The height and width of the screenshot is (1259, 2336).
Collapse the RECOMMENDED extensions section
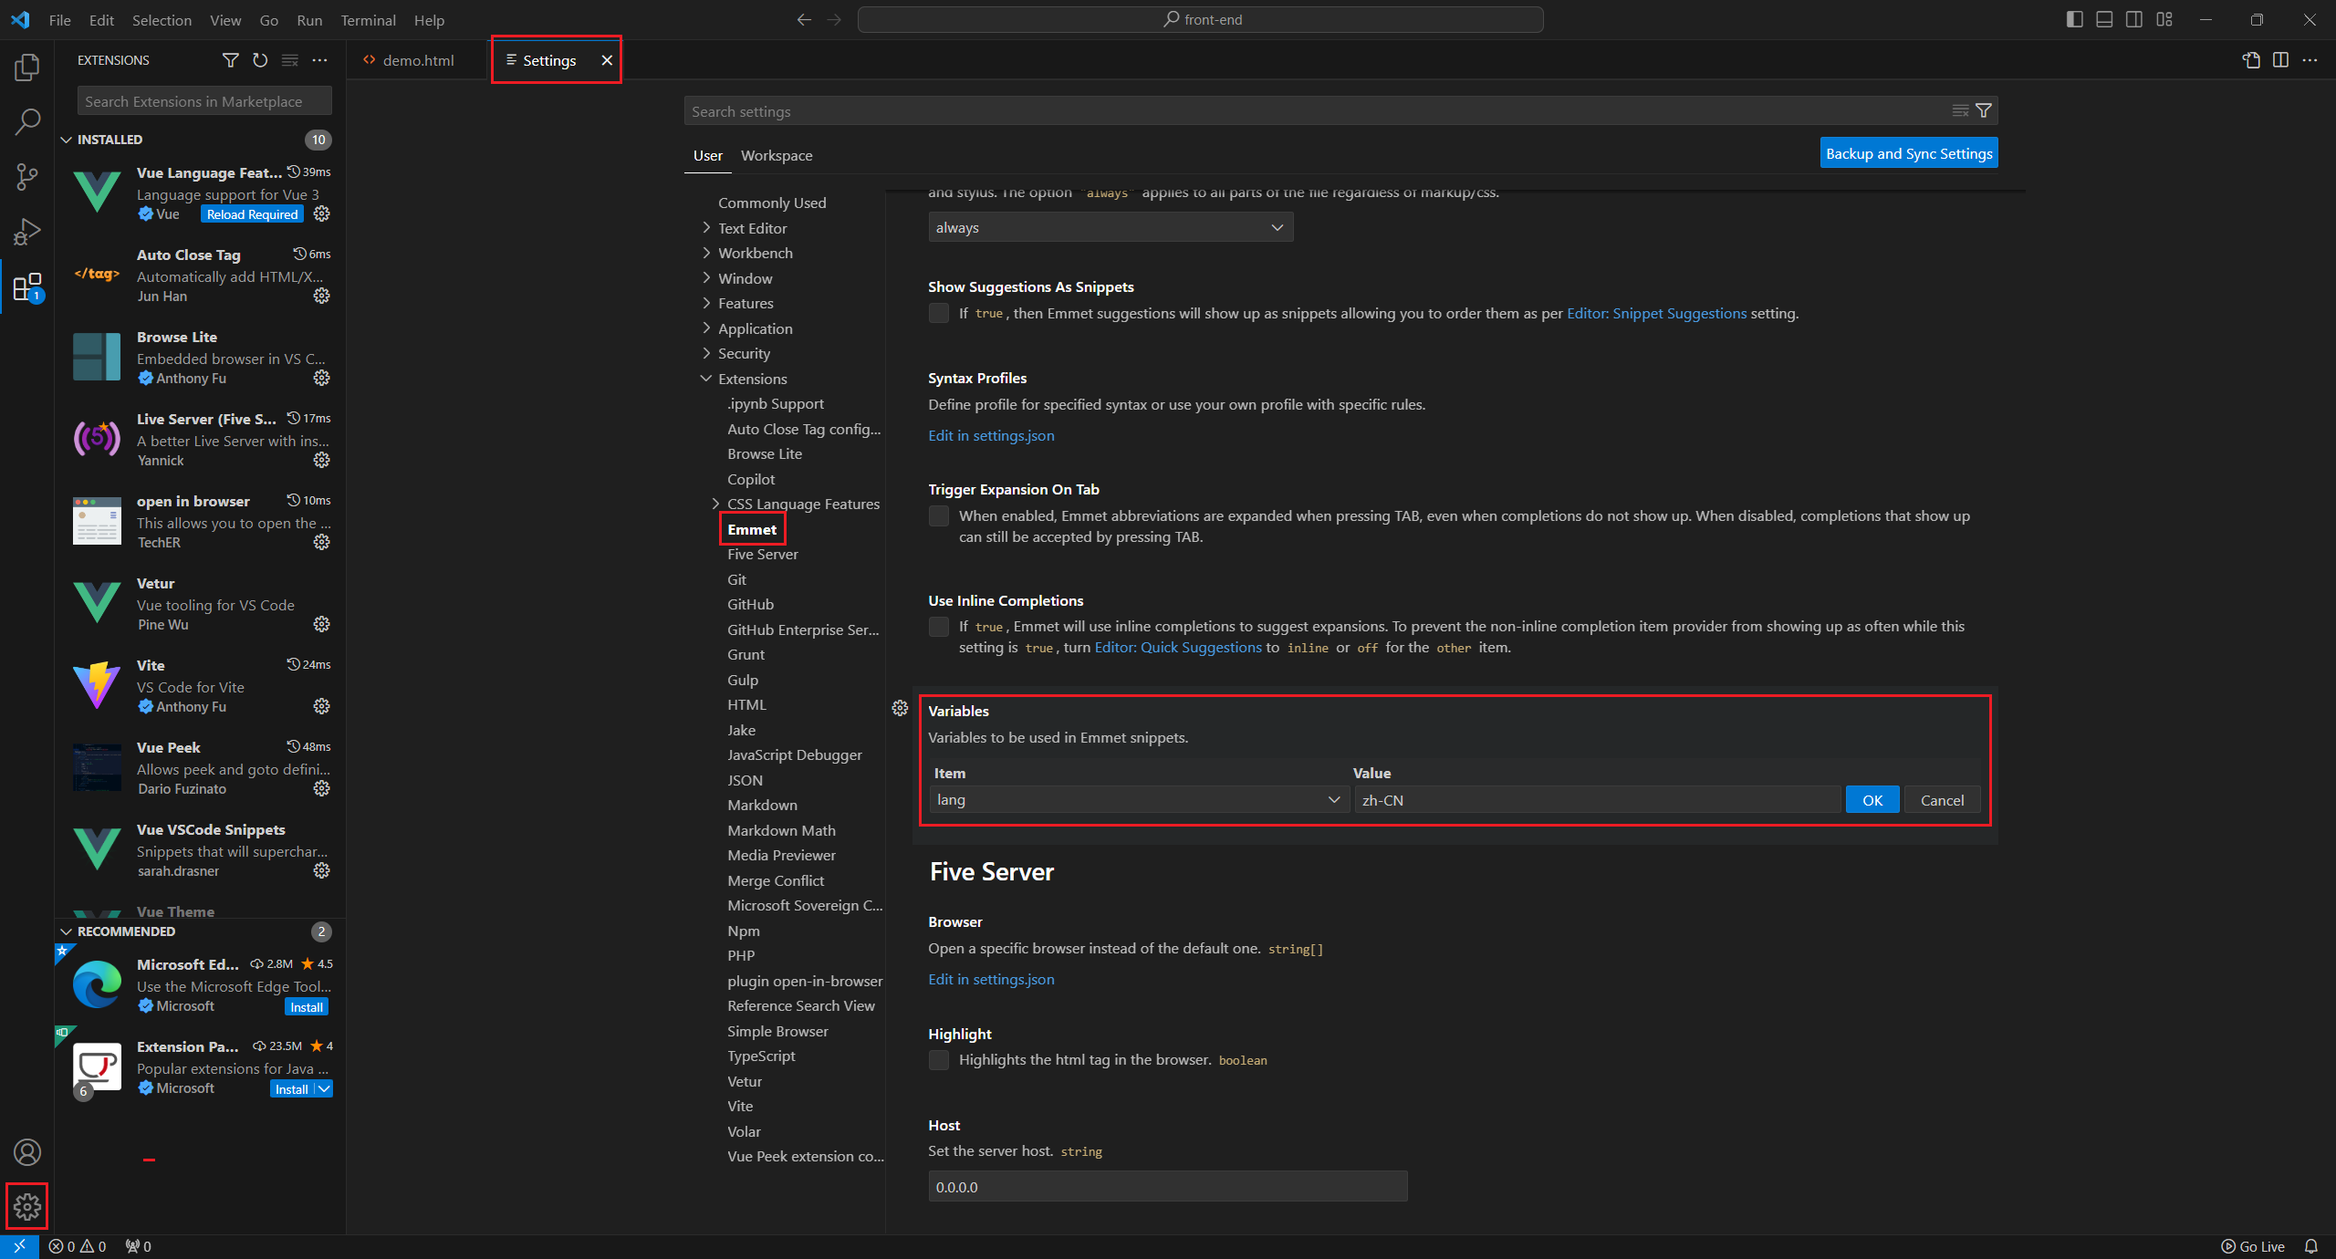tap(66, 931)
